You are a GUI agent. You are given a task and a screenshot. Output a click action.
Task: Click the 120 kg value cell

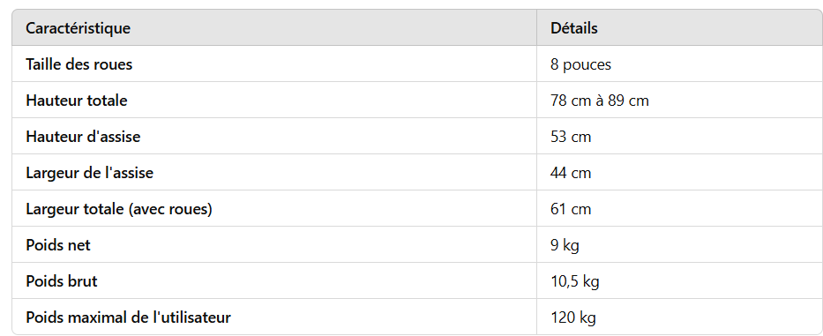click(573, 317)
